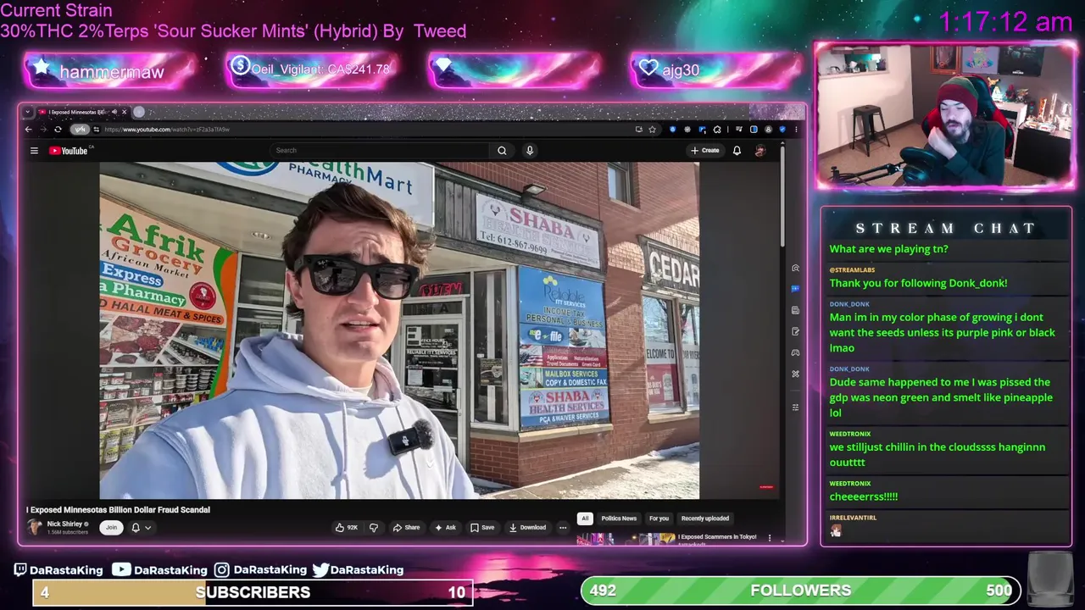1085x610 pixels.
Task: Save the video using Save button
Action: pyautogui.click(x=482, y=528)
